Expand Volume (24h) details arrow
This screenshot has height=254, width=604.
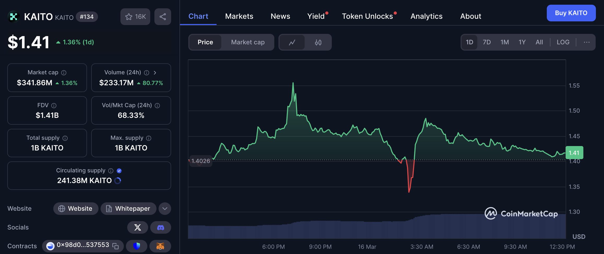pos(155,73)
